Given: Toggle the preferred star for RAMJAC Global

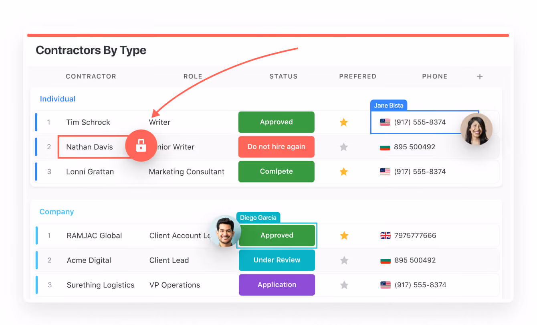Looking at the screenshot, I should 344,236.
